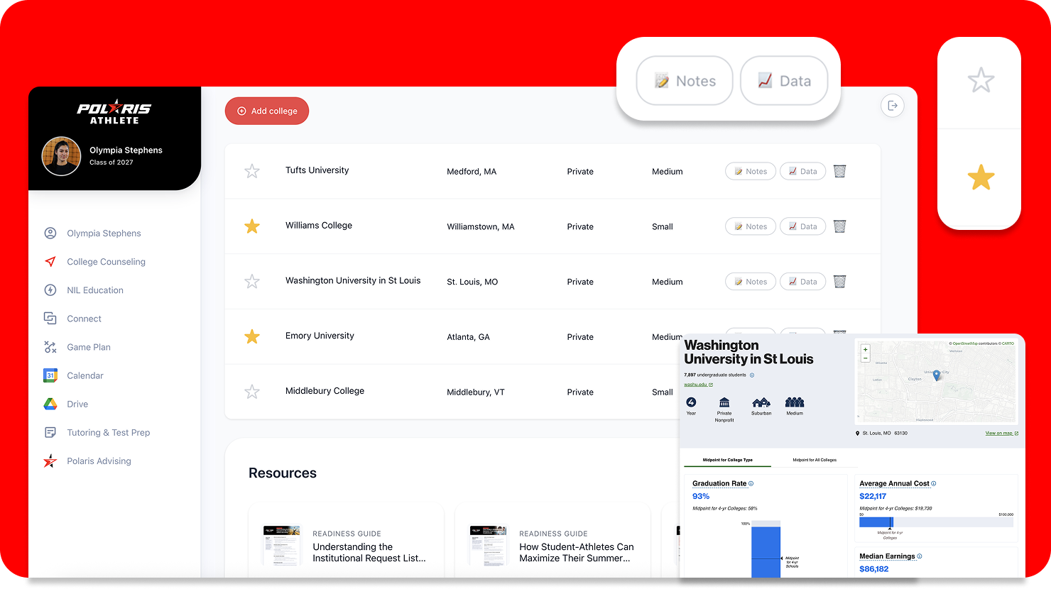Click the View on map link

tap(1001, 433)
